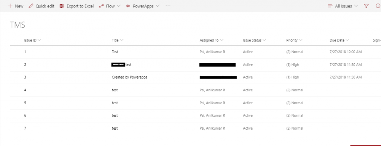The width and height of the screenshot is (381, 146).
Task: Click the All Issues view lines icon
Action: coord(330,6)
